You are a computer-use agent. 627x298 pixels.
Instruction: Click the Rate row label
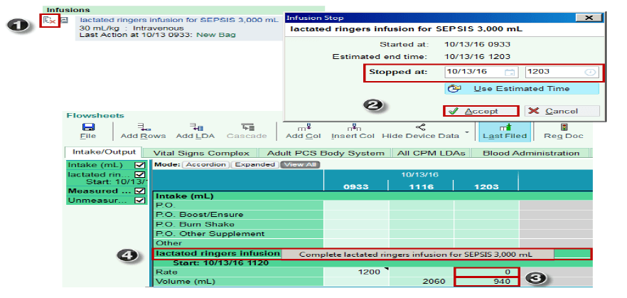pos(238,272)
